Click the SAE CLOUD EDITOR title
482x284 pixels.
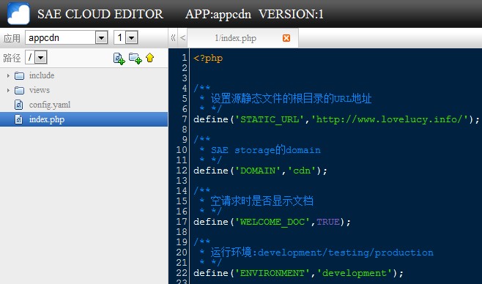tap(100, 14)
